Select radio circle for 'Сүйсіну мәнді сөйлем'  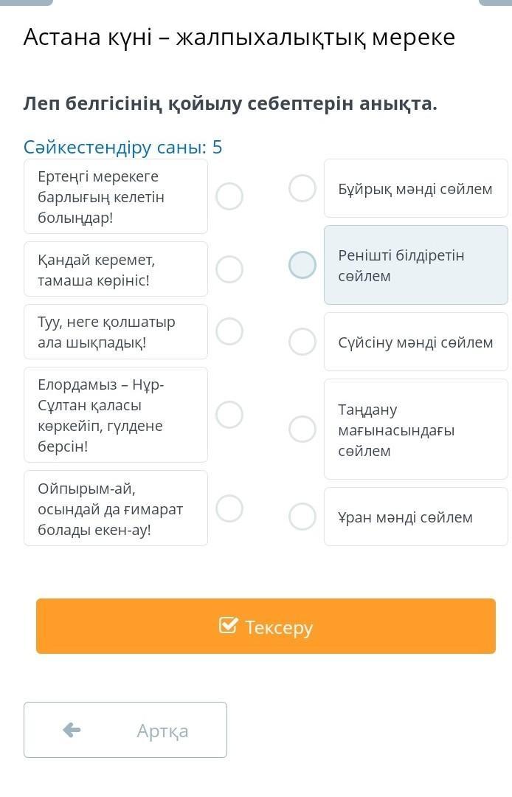302,342
